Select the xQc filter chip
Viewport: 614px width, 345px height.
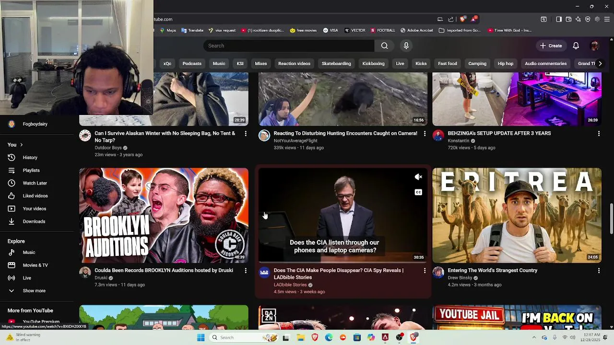click(167, 64)
